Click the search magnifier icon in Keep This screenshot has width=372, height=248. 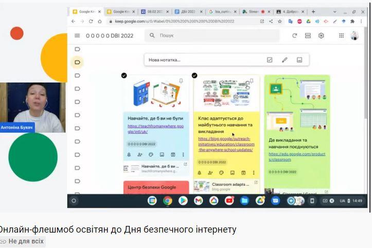[152, 35]
